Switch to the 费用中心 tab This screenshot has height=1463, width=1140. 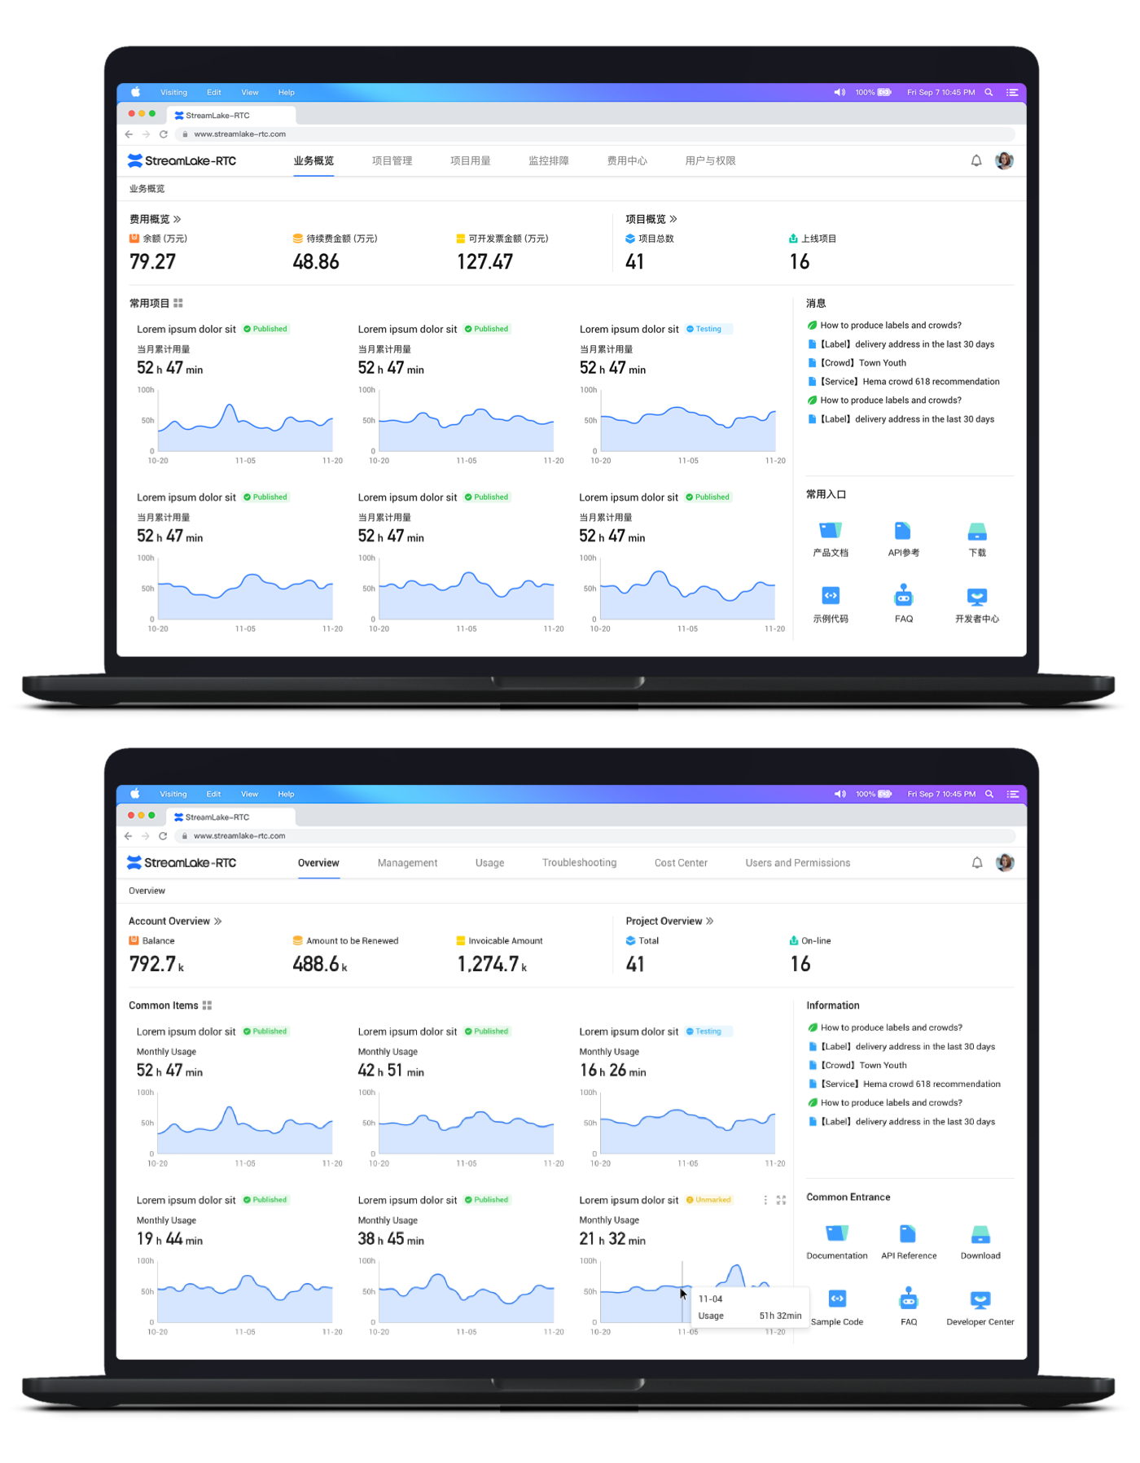[627, 160]
